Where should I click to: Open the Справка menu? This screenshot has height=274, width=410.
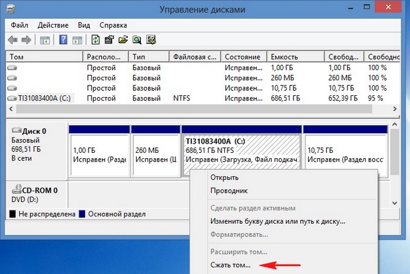click(x=113, y=25)
